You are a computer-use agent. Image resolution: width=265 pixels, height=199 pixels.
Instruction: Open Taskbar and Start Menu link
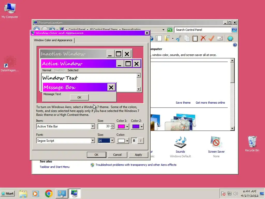click(x=55, y=167)
